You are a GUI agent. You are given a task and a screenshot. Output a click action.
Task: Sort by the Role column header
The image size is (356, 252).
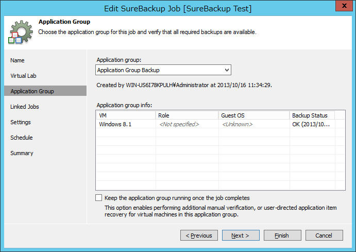187,115
